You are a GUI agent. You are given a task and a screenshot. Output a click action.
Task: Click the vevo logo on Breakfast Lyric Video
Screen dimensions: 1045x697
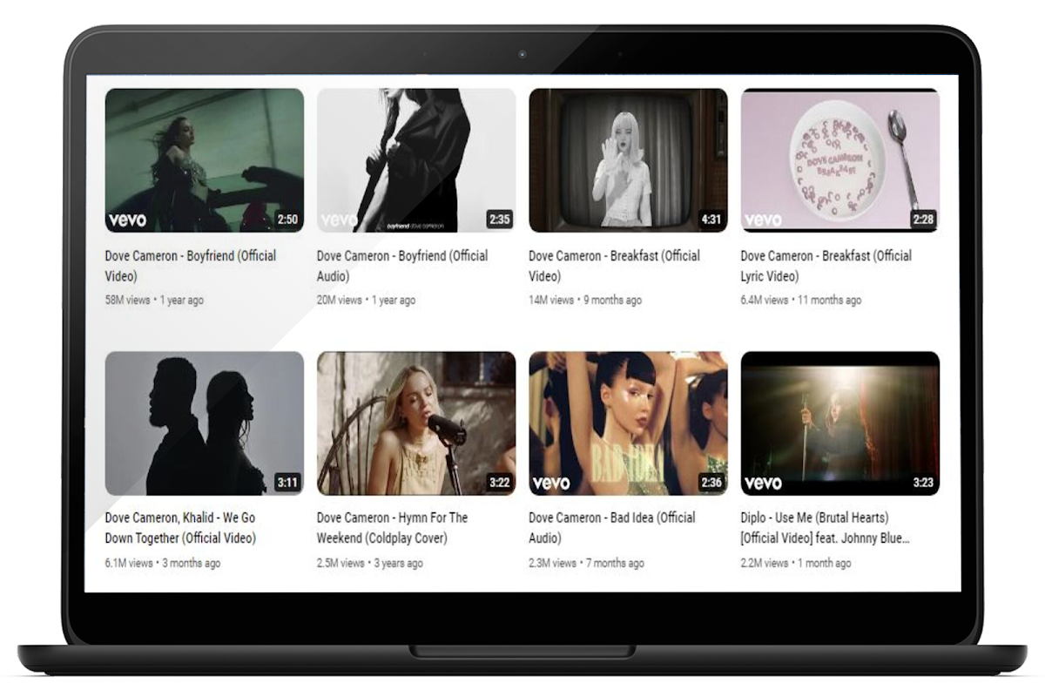pyautogui.click(x=763, y=220)
